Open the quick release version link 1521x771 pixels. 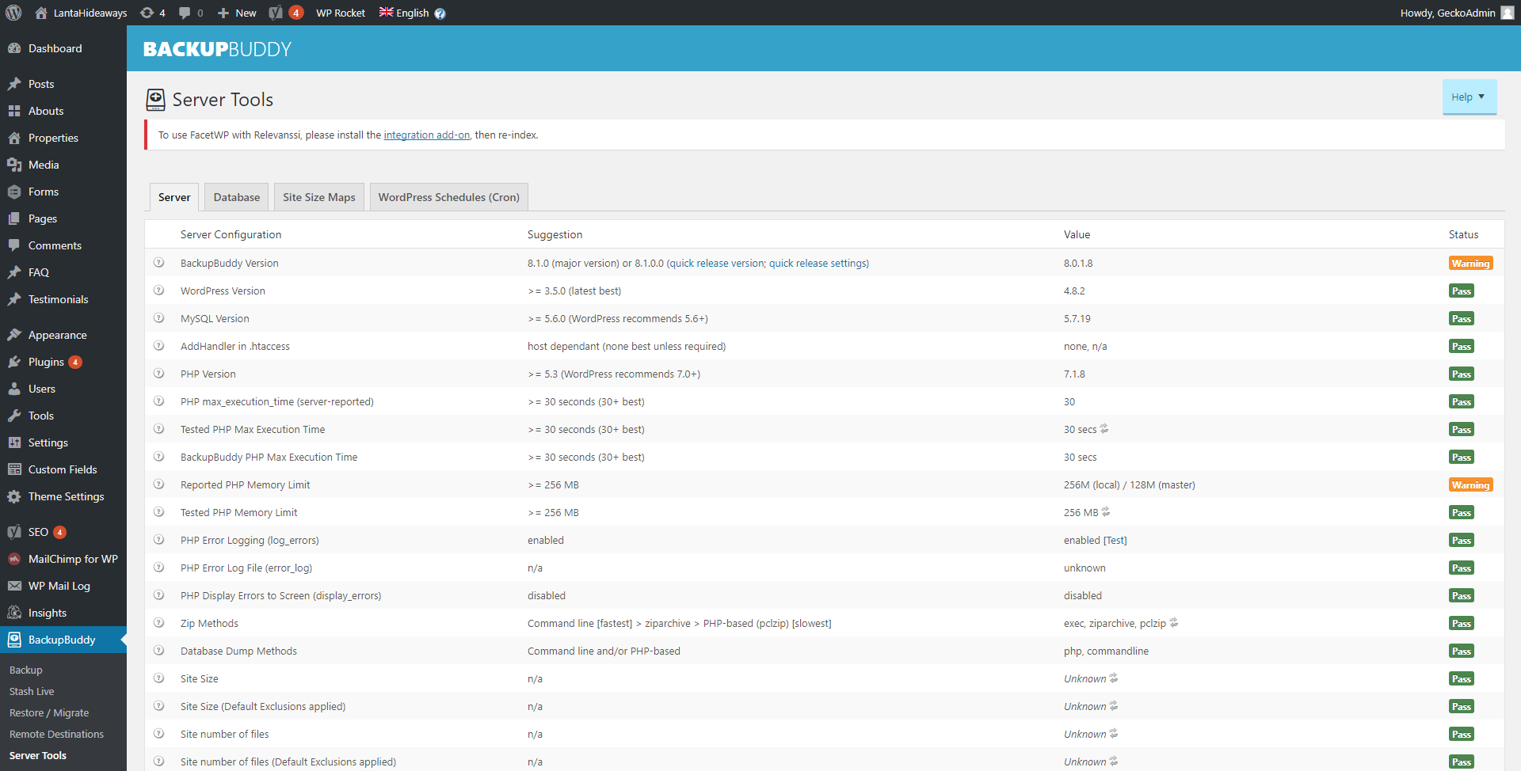pos(717,264)
